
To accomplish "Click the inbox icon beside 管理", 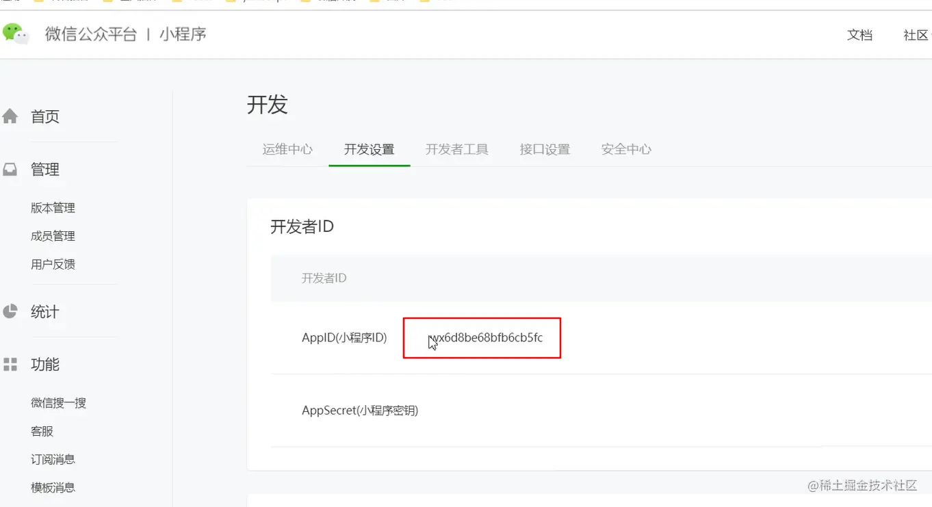I will point(10,169).
